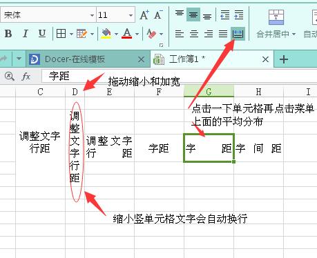Click Docer tab icon

tap(35, 59)
